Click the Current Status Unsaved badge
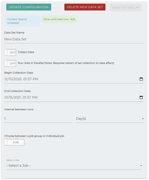149x180 pixels. pyautogui.click(x=23, y=21)
